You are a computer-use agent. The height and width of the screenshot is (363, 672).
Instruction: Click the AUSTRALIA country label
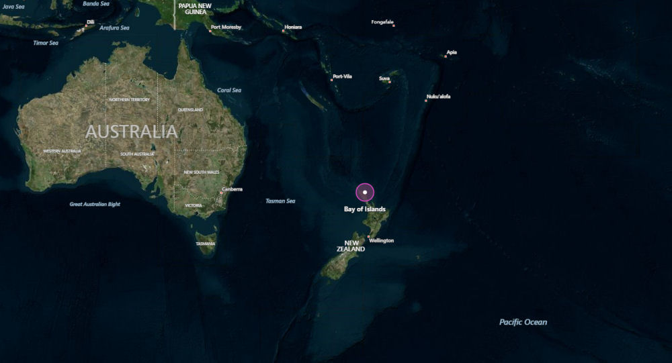click(x=131, y=132)
